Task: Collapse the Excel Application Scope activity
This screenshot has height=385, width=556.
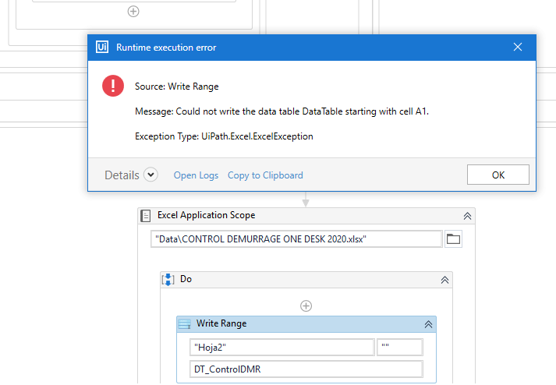Action: coord(467,216)
